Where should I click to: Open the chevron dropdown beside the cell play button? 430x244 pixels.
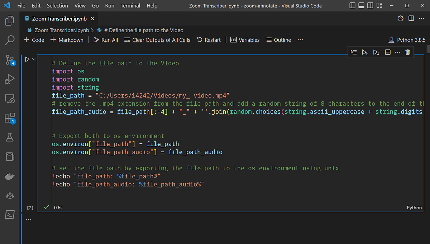point(33,59)
